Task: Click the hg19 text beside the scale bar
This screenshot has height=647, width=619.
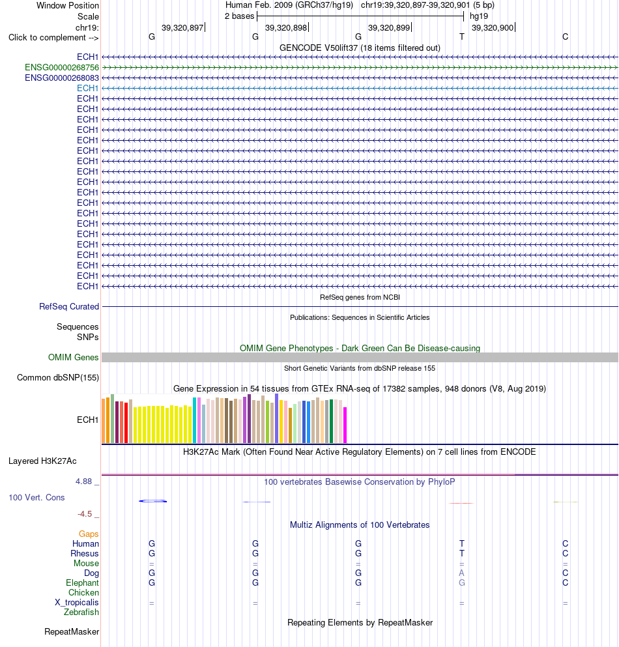Action: [x=479, y=16]
